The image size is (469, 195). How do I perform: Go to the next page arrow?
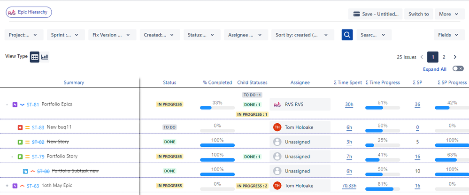coord(455,57)
